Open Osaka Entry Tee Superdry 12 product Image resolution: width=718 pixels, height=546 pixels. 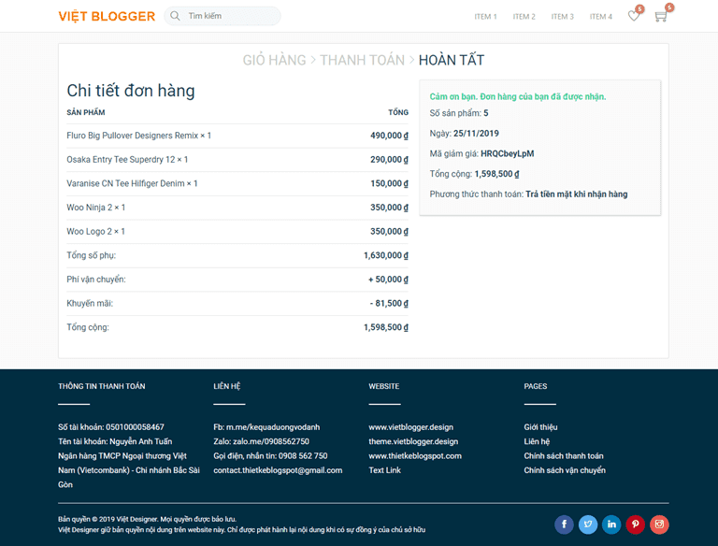[x=127, y=159]
